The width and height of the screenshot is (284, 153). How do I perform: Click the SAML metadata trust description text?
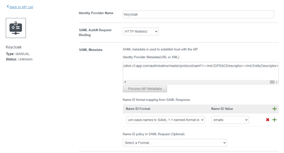[x=160, y=49]
